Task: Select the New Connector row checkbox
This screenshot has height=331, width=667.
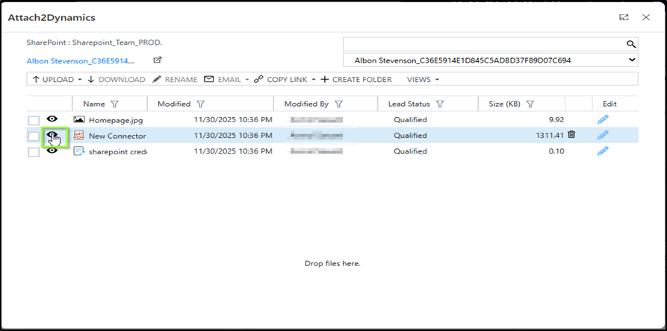Action: coord(34,136)
